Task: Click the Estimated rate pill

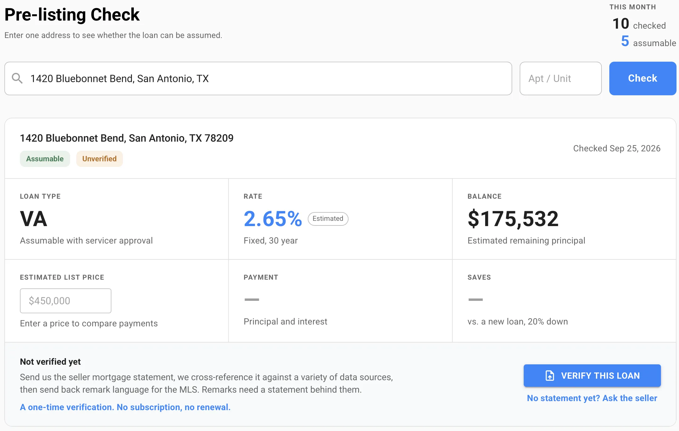Action: click(x=328, y=219)
